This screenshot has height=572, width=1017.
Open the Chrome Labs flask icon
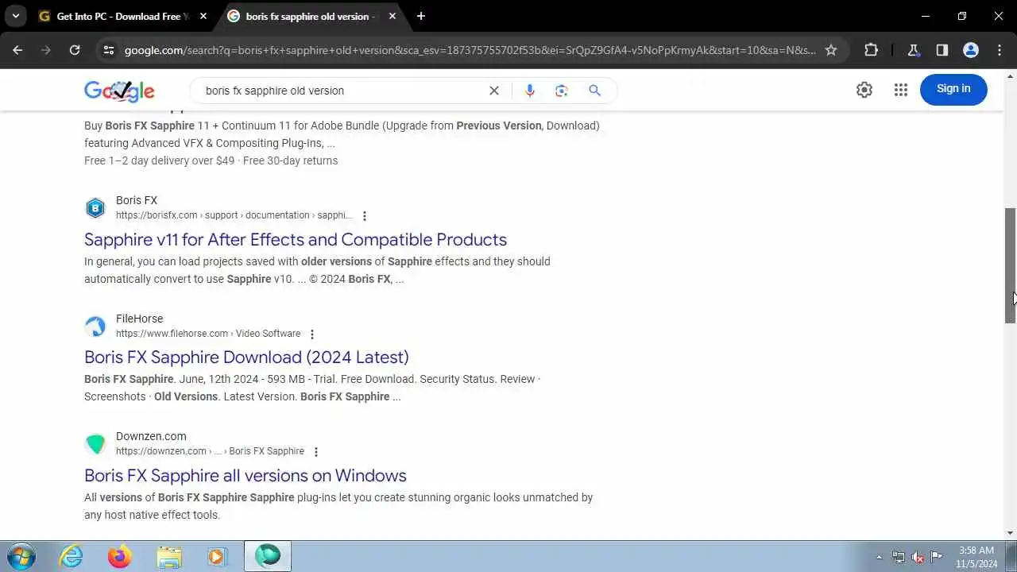pos(913,50)
